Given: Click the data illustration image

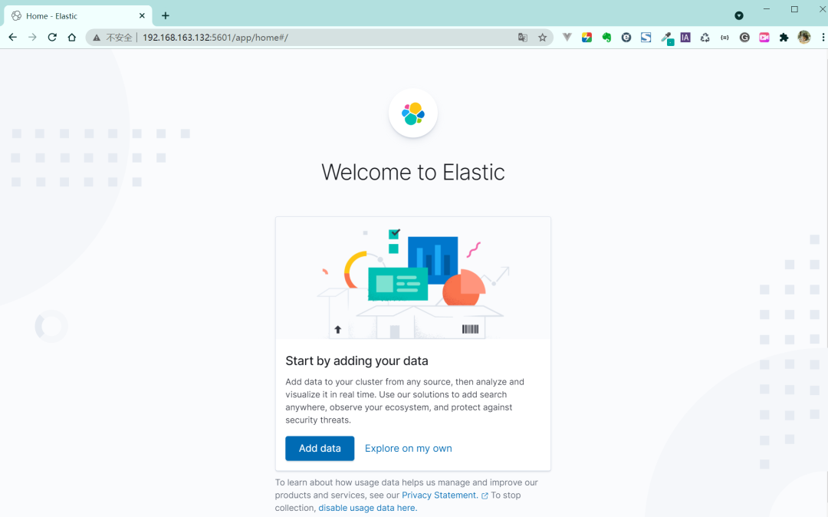Looking at the screenshot, I should [413, 278].
